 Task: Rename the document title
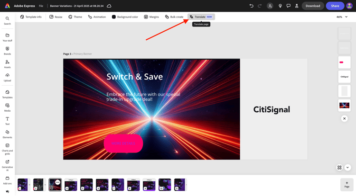[x=77, y=6]
